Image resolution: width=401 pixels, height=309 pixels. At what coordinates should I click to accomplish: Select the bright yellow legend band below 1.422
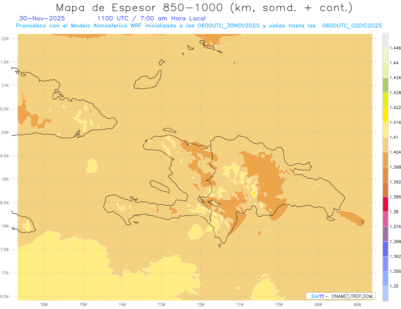385,115
